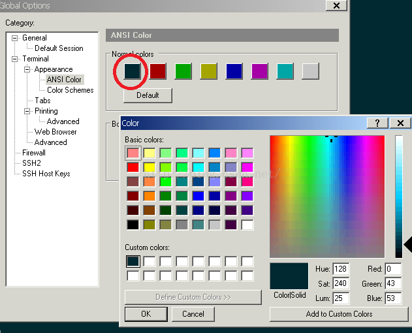Collapse the General tree node
This screenshot has width=412, height=333.
click(x=15, y=38)
